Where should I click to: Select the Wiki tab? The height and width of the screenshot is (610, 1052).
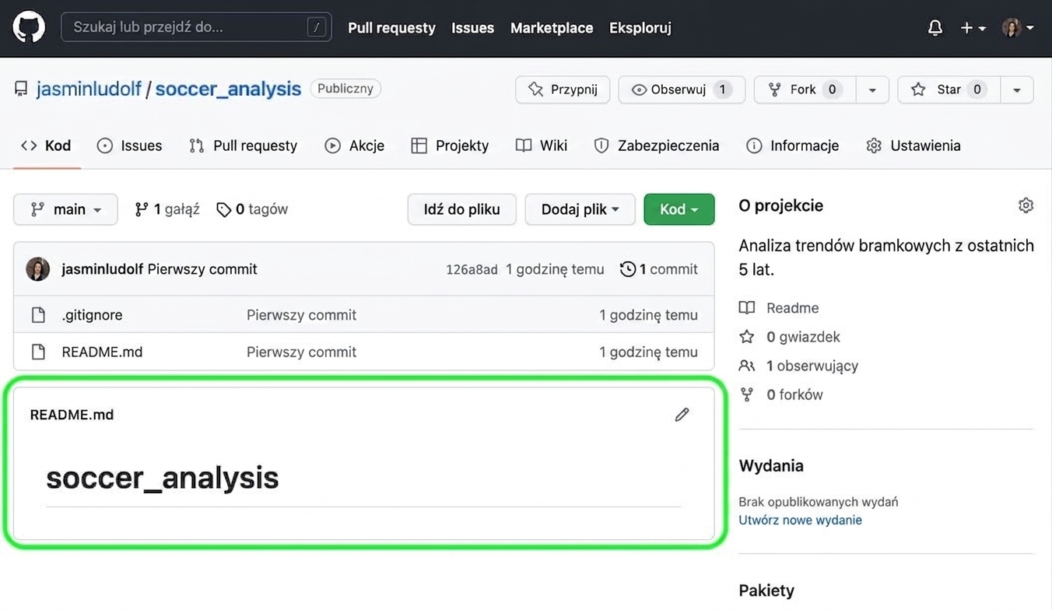click(542, 145)
